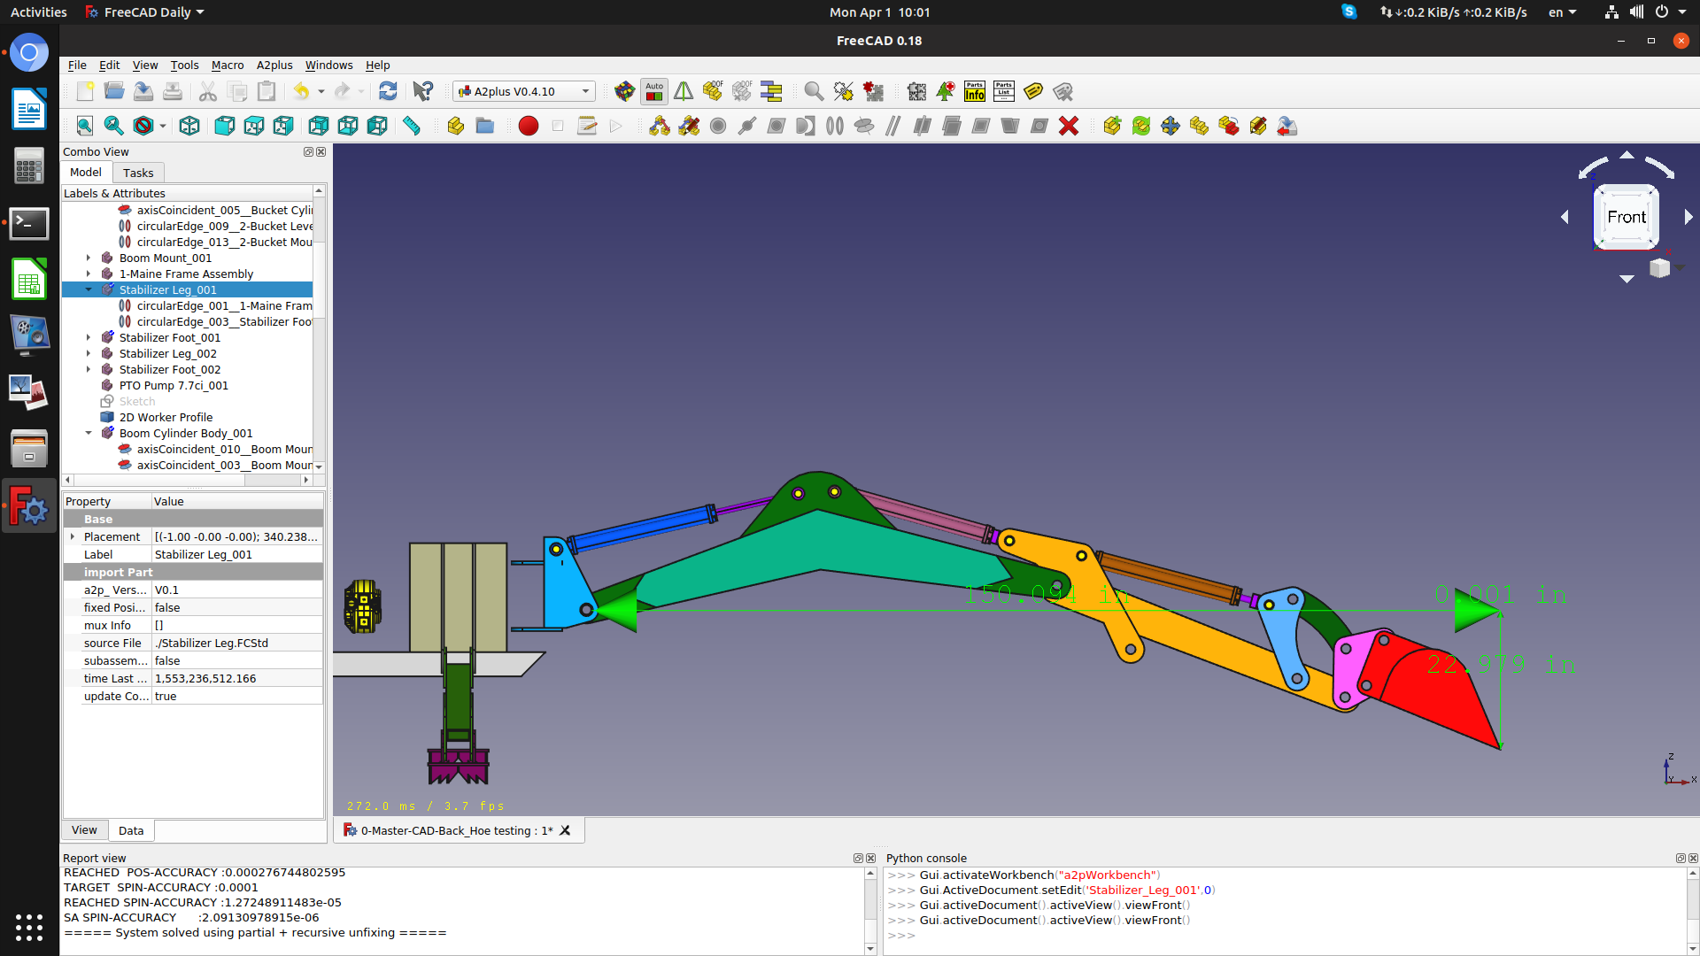1700x956 pixels.
Task: Collapse the Stabilizer Leg_001 tree item
Action: point(89,289)
